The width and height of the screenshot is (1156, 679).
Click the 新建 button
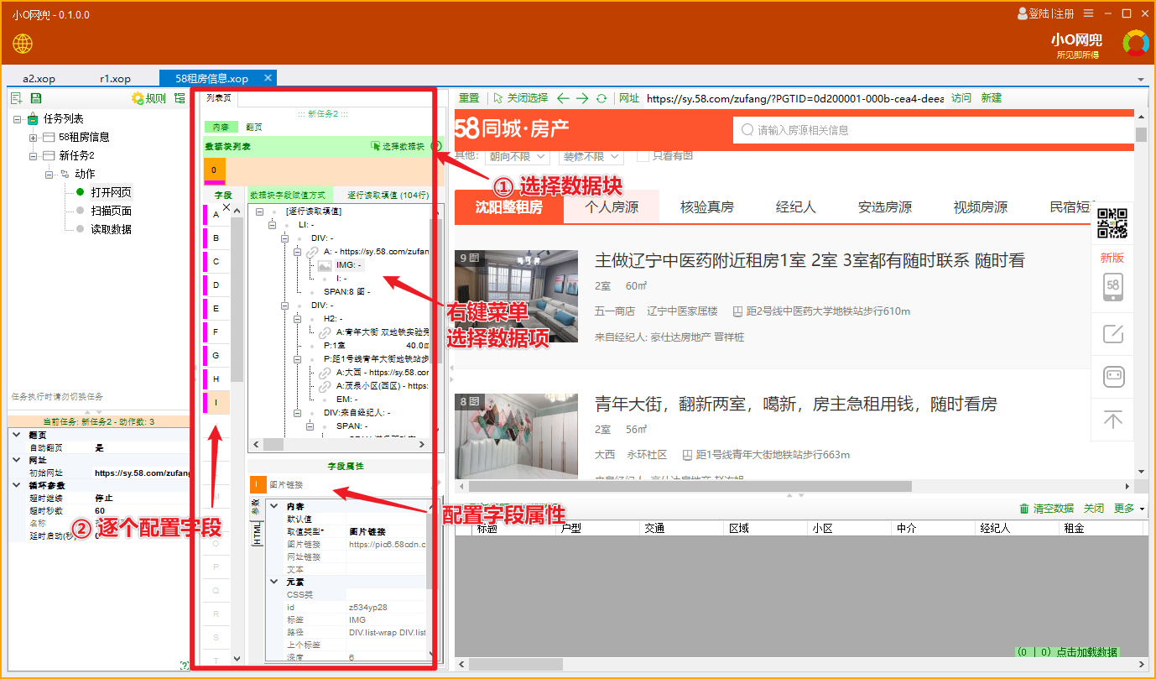(x=992, y=98)
